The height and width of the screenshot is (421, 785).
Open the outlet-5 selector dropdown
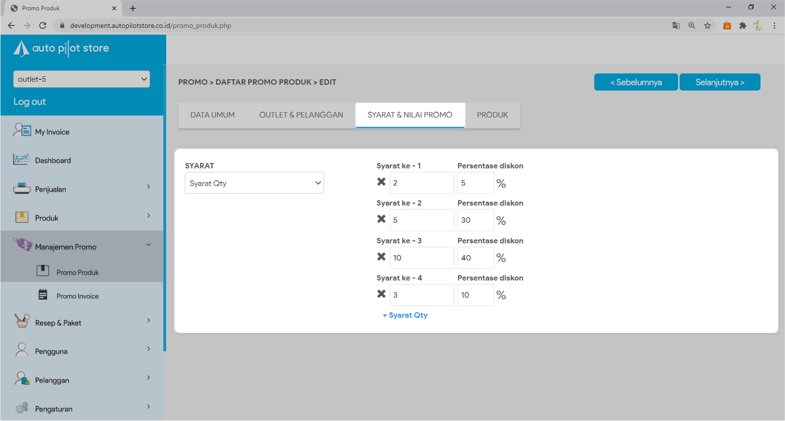coord(81,79)
